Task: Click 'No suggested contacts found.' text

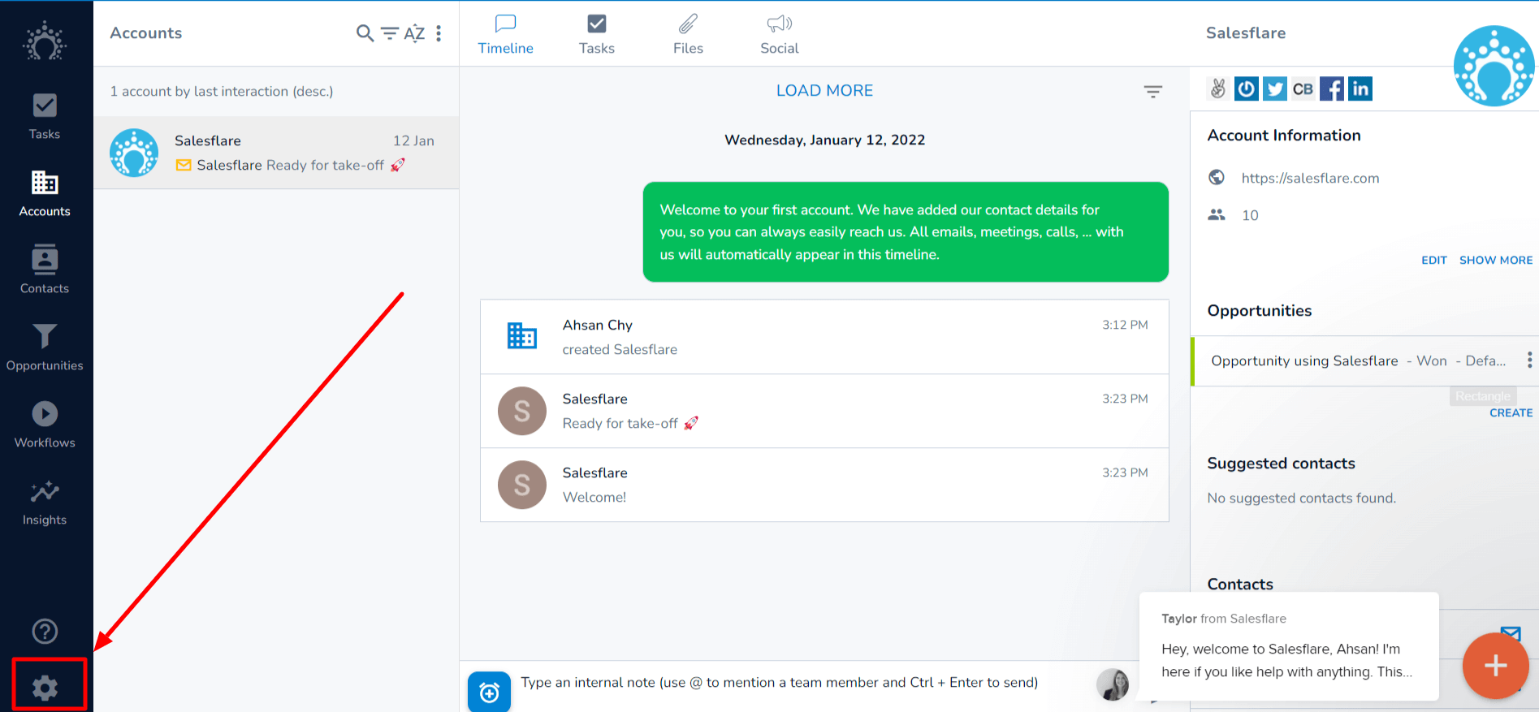Action: [1301, 498]
